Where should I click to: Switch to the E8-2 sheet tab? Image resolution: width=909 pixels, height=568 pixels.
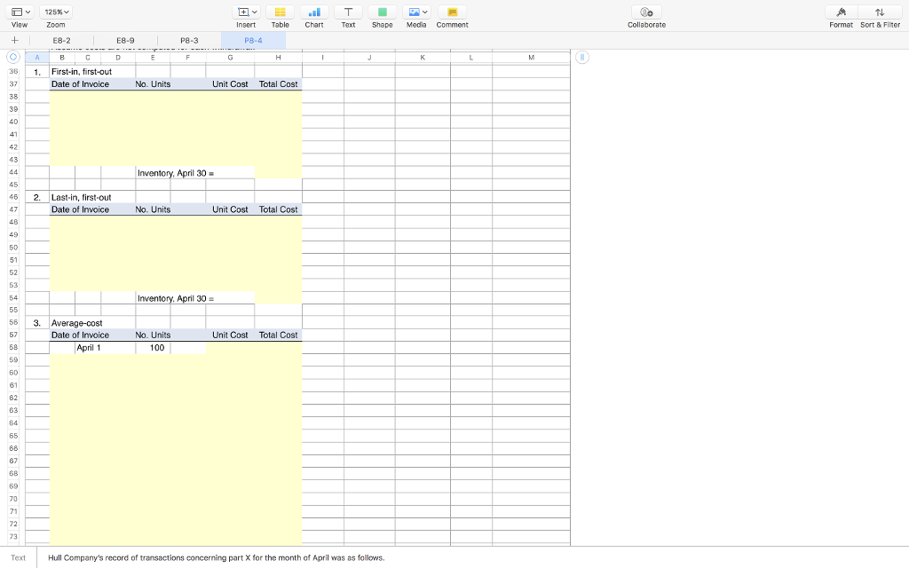tap(60, 40)
